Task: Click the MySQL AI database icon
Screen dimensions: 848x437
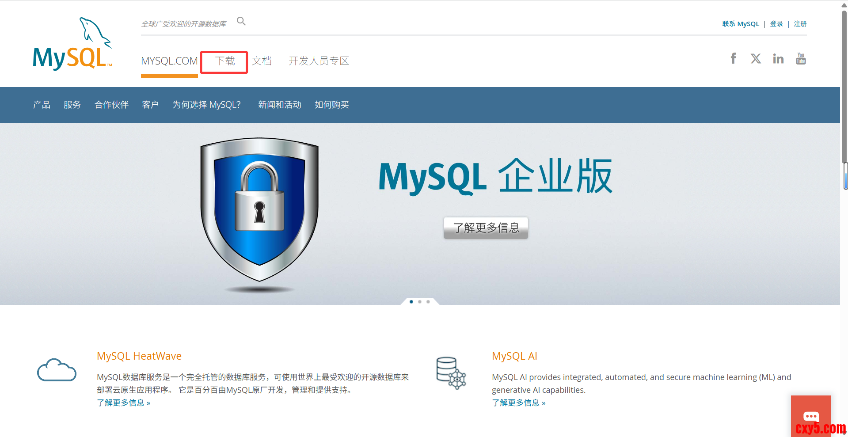Action: (451, 373)
